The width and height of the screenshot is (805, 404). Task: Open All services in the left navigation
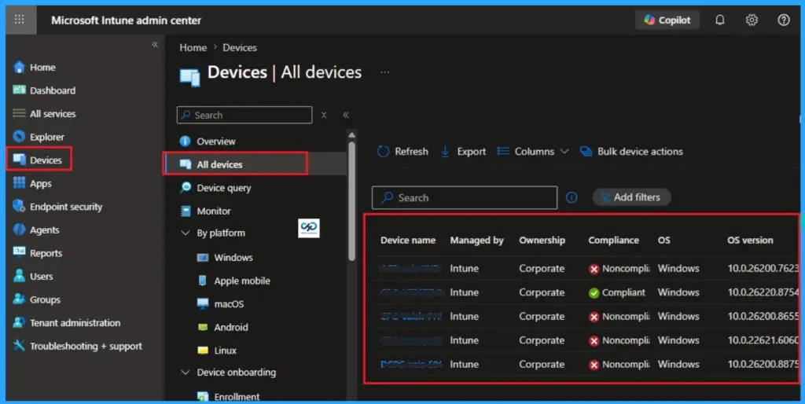(44, 113)
